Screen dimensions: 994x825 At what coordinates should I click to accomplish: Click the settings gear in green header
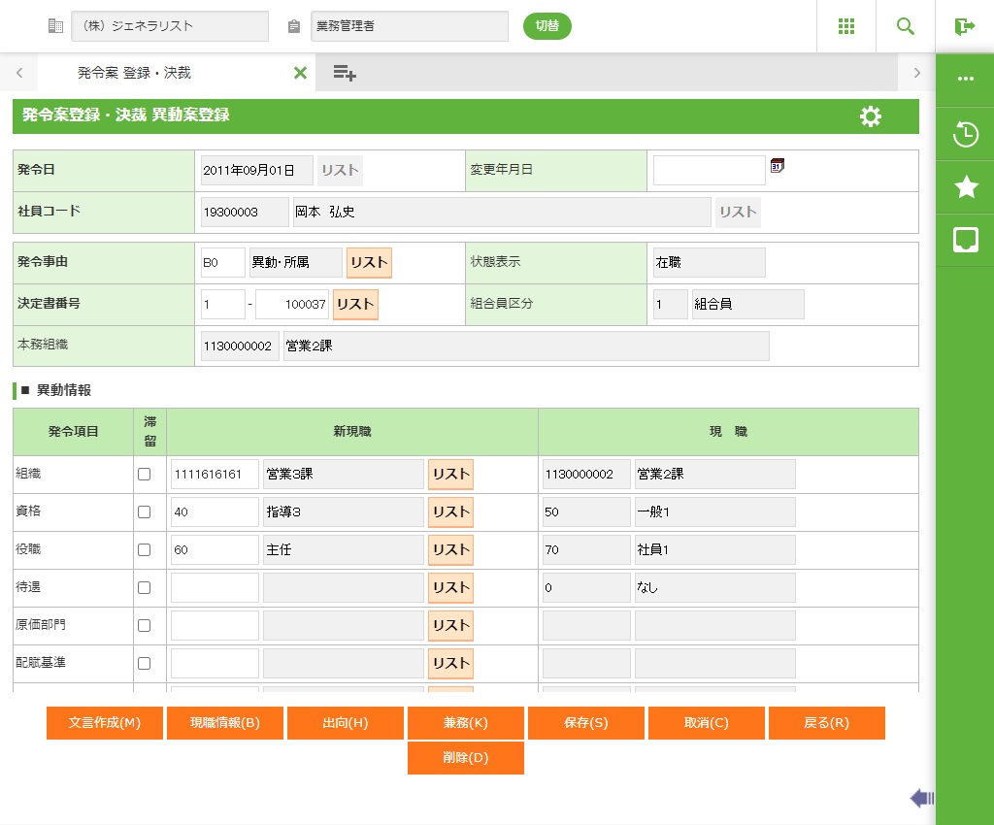[x=871, y=116]
